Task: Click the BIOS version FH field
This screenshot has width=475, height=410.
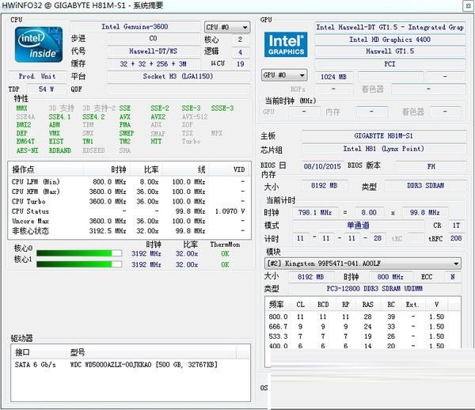Action: [431, 166]
